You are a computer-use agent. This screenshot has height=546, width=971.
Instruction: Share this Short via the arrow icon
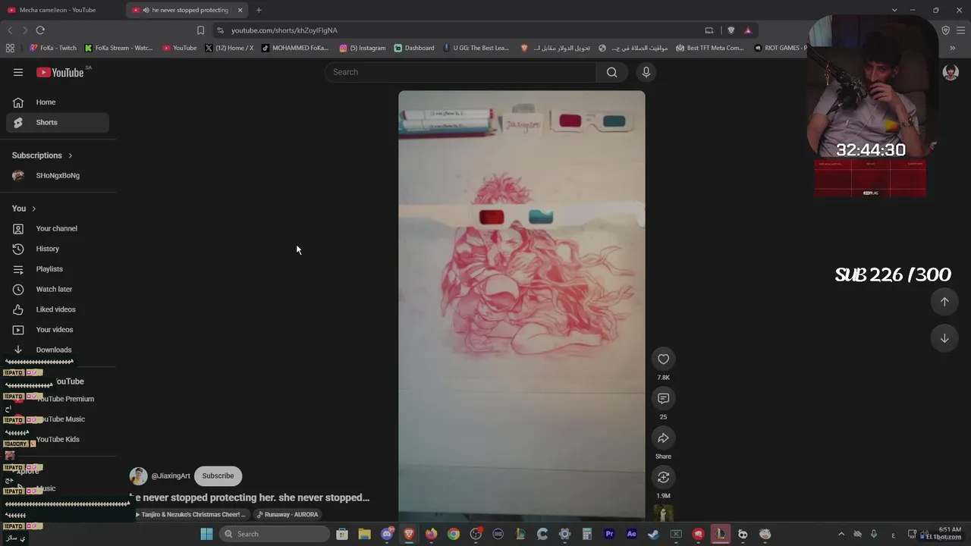663,438
